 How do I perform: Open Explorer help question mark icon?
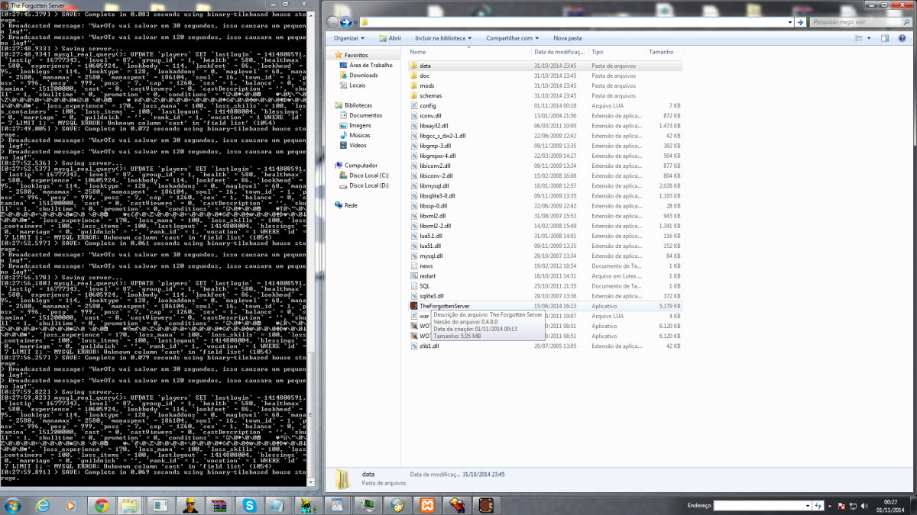click(x=902, y=38)
